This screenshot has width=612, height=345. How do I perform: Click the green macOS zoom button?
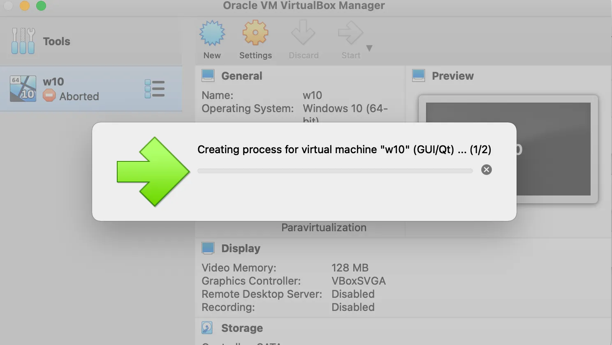pos(41,6)
